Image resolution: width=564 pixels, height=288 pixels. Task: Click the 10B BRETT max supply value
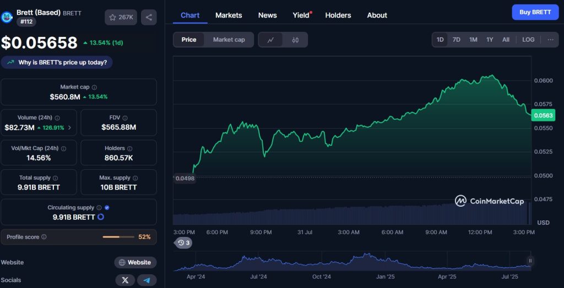118,187
